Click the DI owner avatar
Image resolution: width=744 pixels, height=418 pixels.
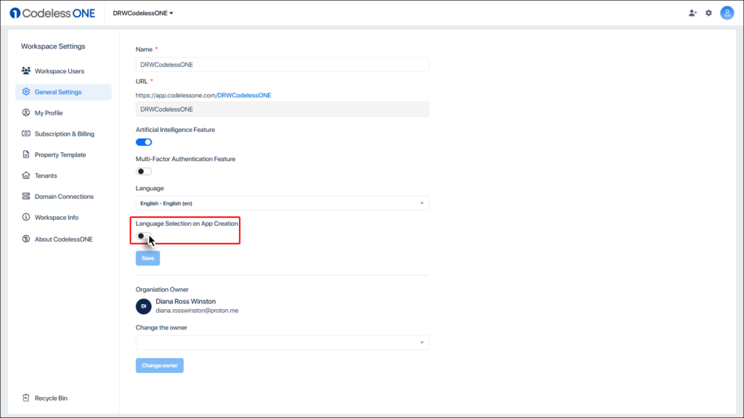143,306
